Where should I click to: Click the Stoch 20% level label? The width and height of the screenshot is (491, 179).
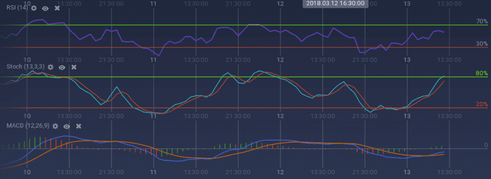pyautogui.click(x=482, y=104)
